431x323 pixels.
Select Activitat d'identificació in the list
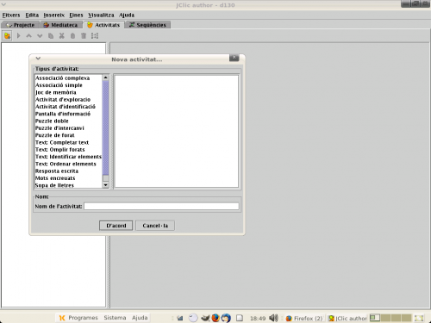(x=68, y=107)
